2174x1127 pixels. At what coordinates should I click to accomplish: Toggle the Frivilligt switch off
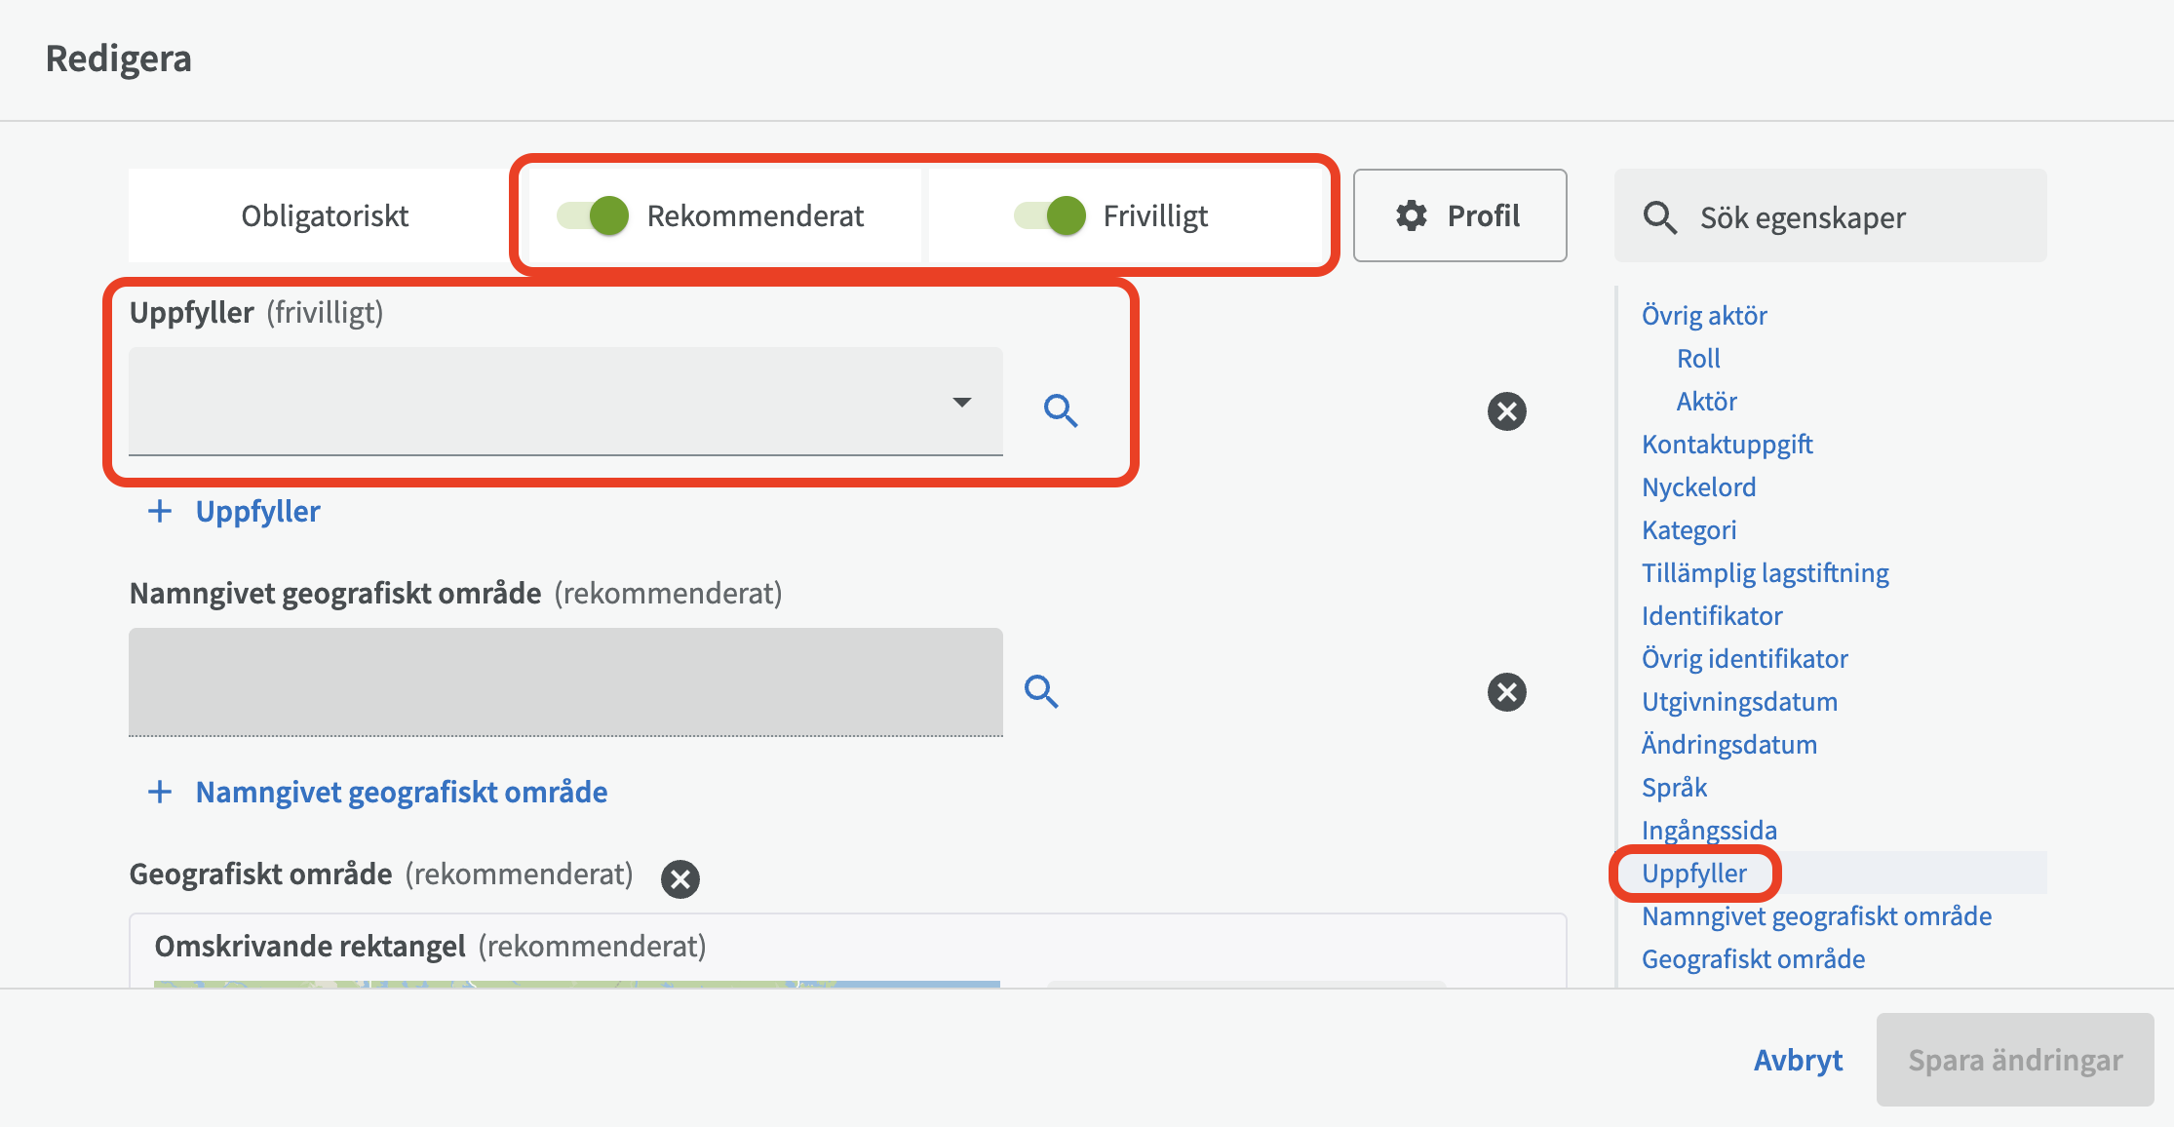tap(1050, 215)
